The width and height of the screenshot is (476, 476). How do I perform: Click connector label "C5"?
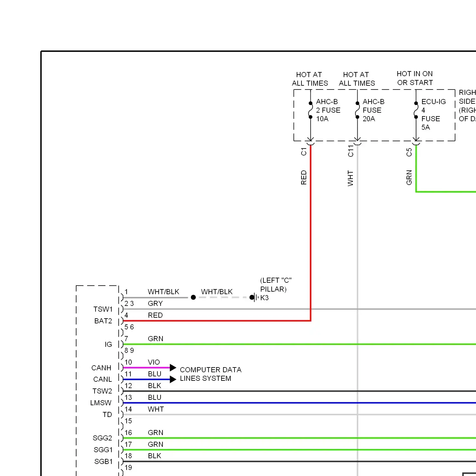pos(409,152)
